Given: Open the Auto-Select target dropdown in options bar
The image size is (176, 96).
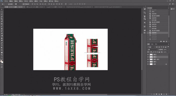Looking at the screenshot, I should (x=17, y=4).
